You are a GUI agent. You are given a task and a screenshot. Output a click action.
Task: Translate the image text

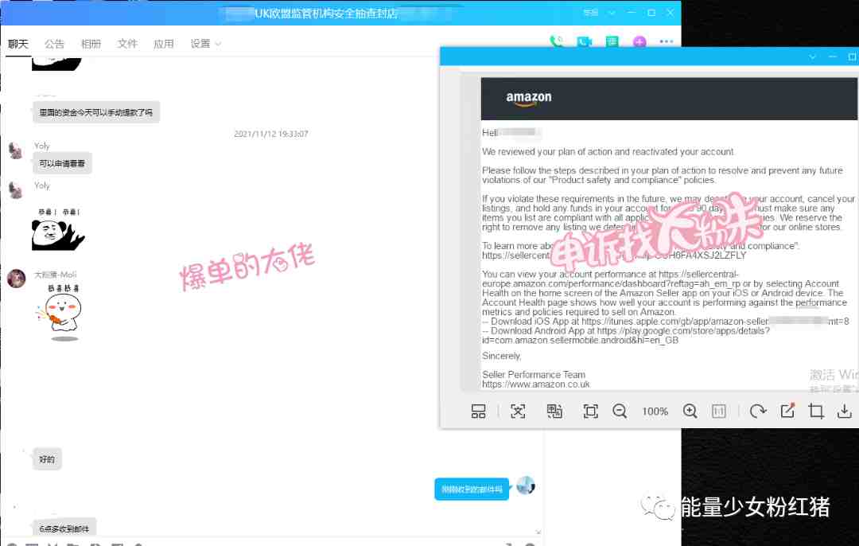coord(554,411)
